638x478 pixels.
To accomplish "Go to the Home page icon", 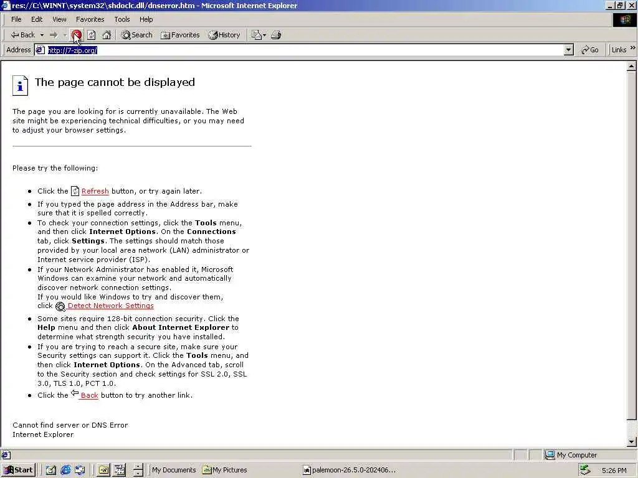I will [107, 35].
